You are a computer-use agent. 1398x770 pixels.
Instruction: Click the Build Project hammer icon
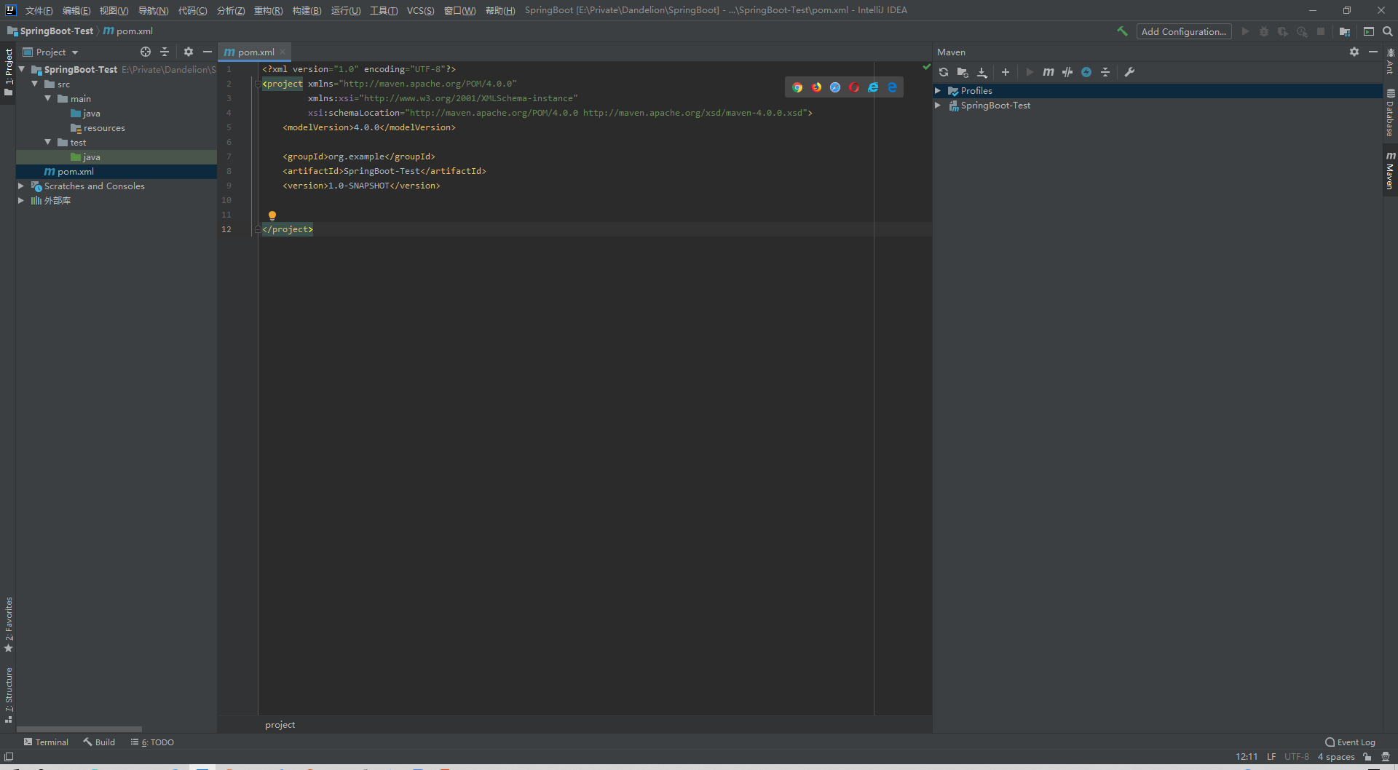click(x=1122, y=31)
